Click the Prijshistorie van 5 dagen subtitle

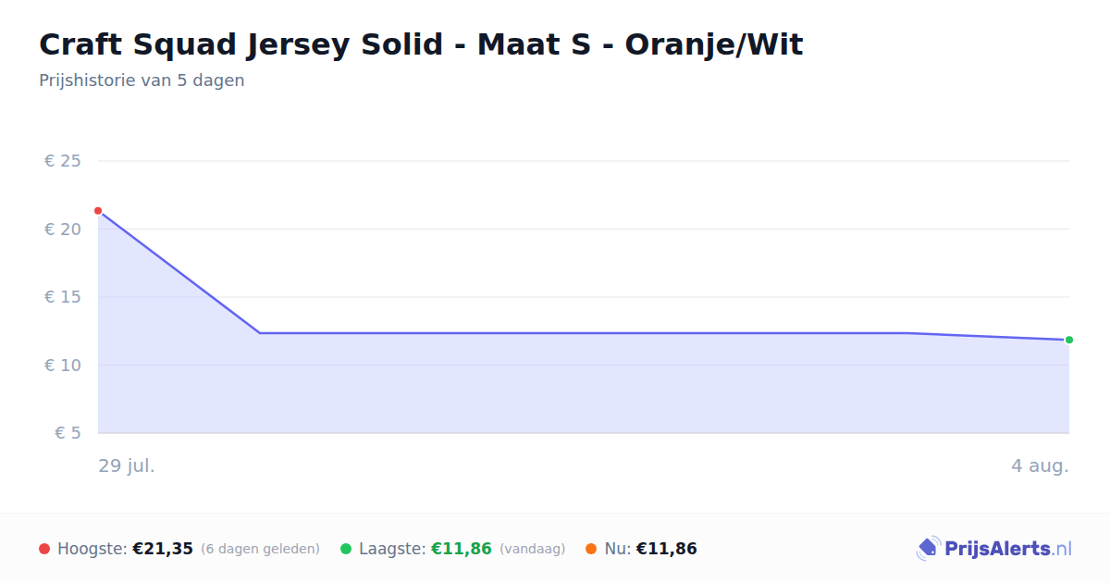142,81
